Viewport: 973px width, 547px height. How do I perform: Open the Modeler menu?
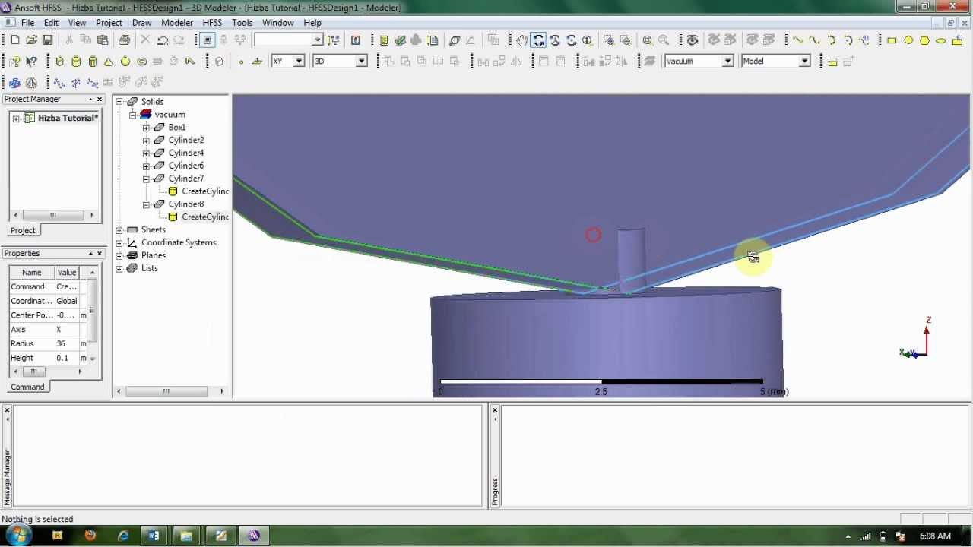point(177,23)
